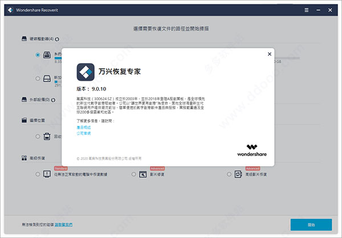The width and height of the screenshot is (342, 238).
Task: Select the video repair radio button
Action: [x=134, y=174]
